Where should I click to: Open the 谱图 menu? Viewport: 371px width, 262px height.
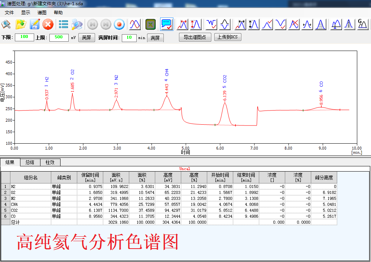[x=42, y=13]
